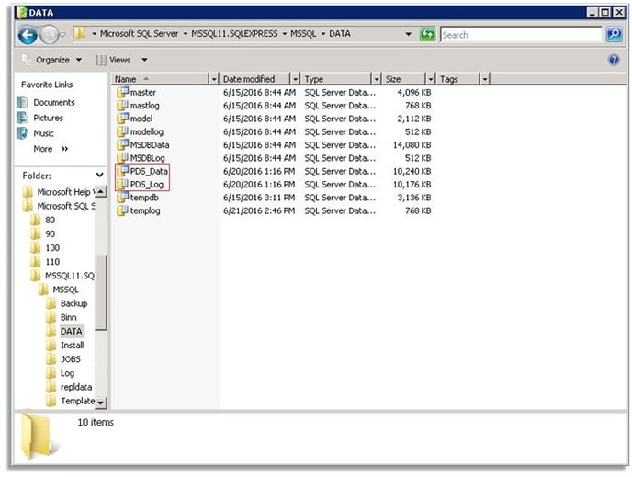Select the 100 folder in tree

(52, 247)
